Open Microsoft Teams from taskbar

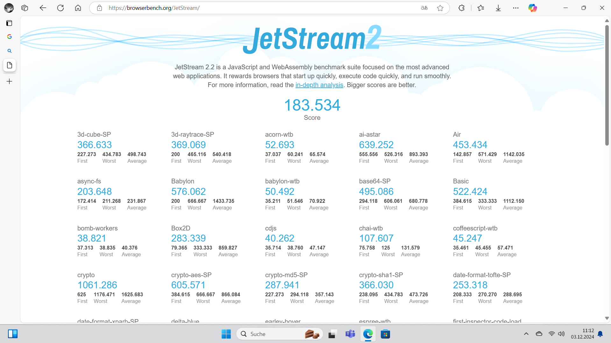pos(350,334)
